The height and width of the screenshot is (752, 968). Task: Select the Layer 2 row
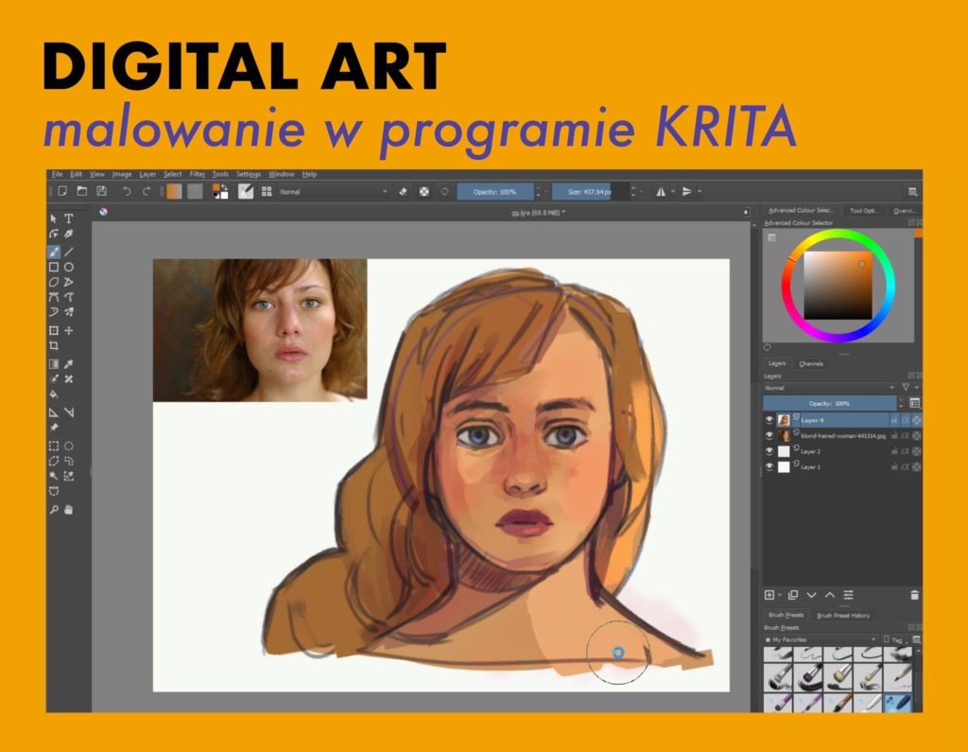click(842, 451)
